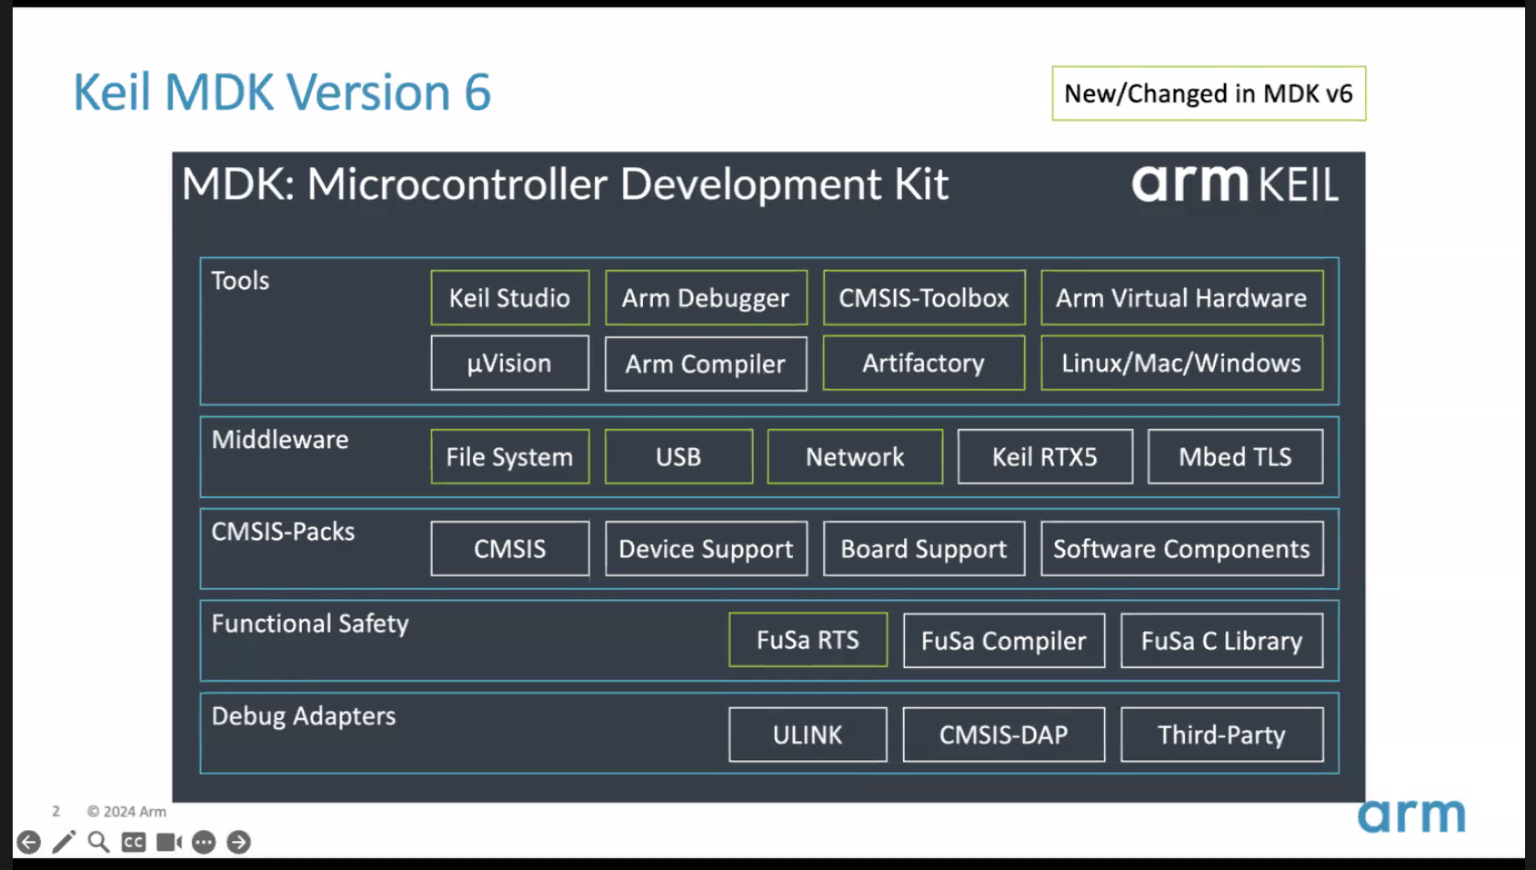The height and width of the screenshot is (870, 1536).
Task: Select the Third-Party adapter box
Action: point(1221,735)
